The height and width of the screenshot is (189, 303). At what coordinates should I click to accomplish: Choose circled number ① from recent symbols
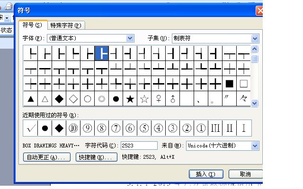(201, 128)
